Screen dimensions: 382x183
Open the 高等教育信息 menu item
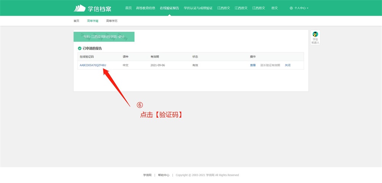146,8
